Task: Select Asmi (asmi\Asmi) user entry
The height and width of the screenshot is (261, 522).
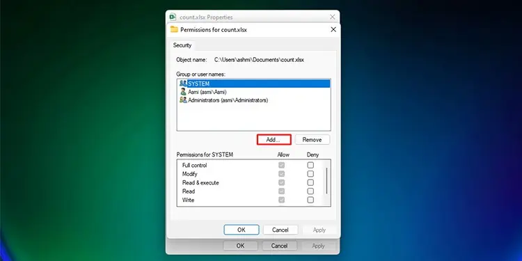Action: [253, 92]
